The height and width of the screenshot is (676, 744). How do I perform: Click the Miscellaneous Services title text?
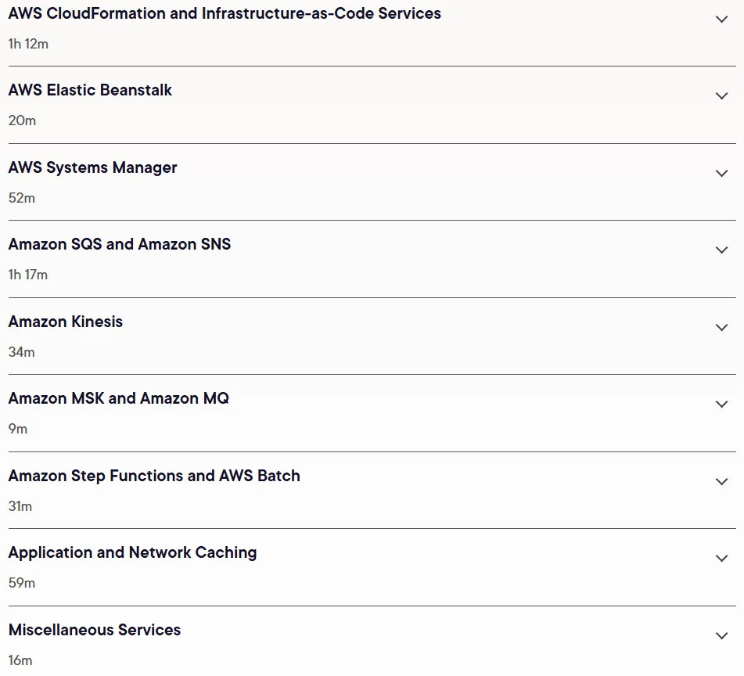pos(95,630)
